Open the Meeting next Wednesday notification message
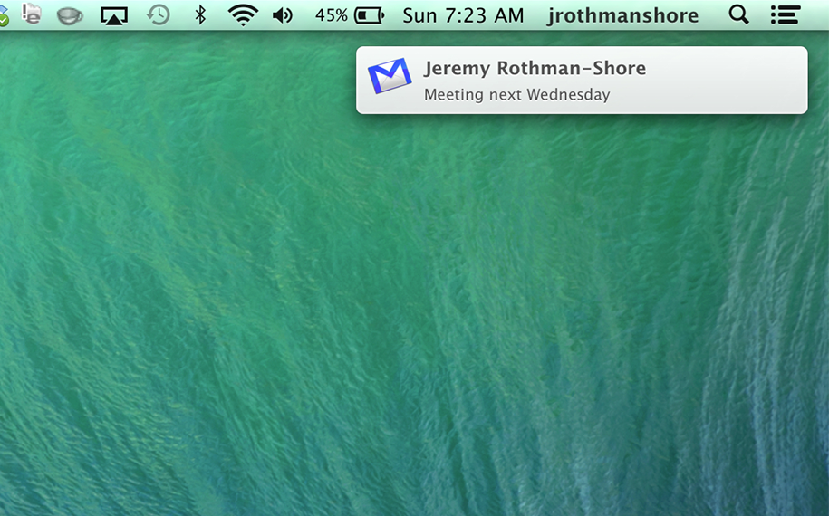 click(517, 94)
